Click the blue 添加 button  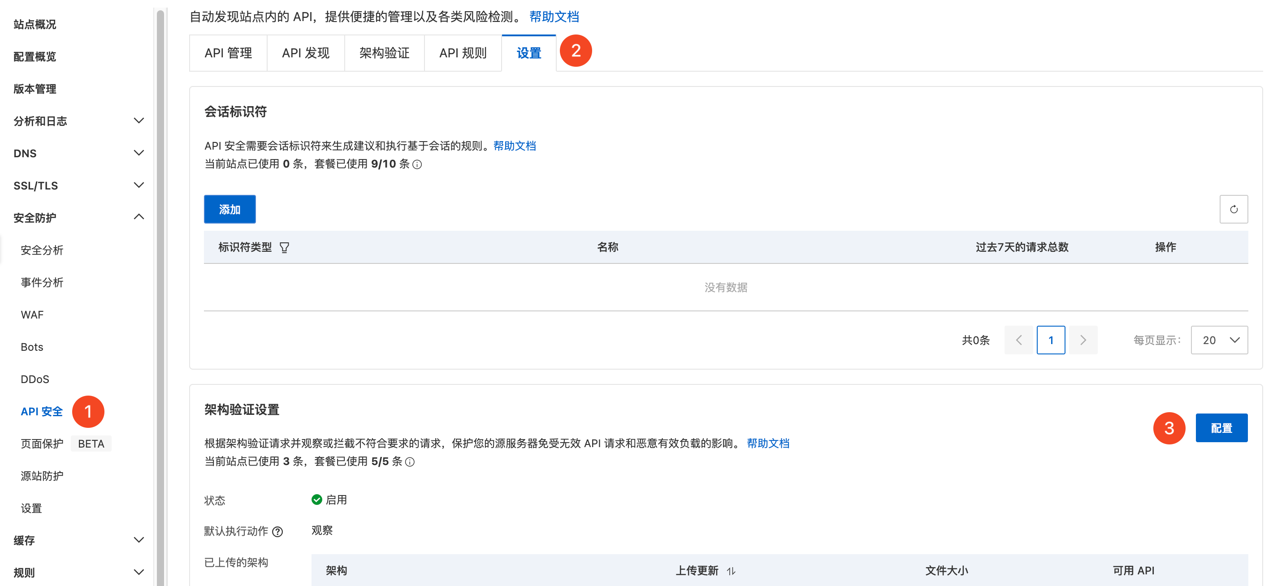coord(230,210)
